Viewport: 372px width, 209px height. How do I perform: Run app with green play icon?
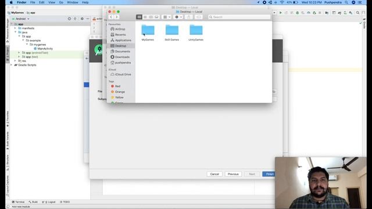280,13
